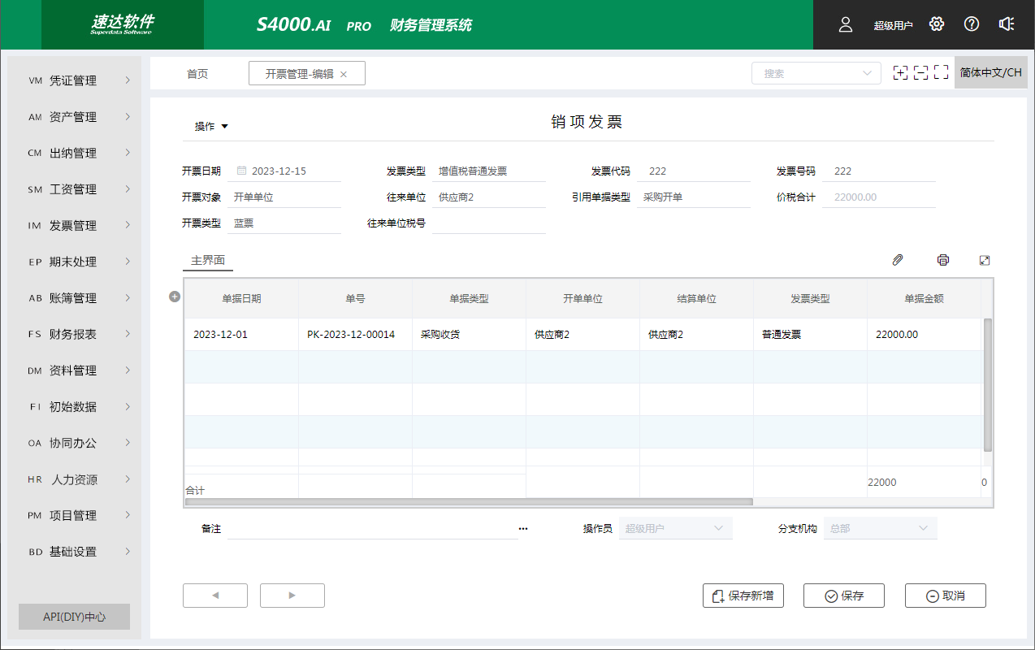Image resolution: width=1035 pixels, height=650 pixels.
Task: Select the 主界面 tab
Action: (x=207, y=261)
